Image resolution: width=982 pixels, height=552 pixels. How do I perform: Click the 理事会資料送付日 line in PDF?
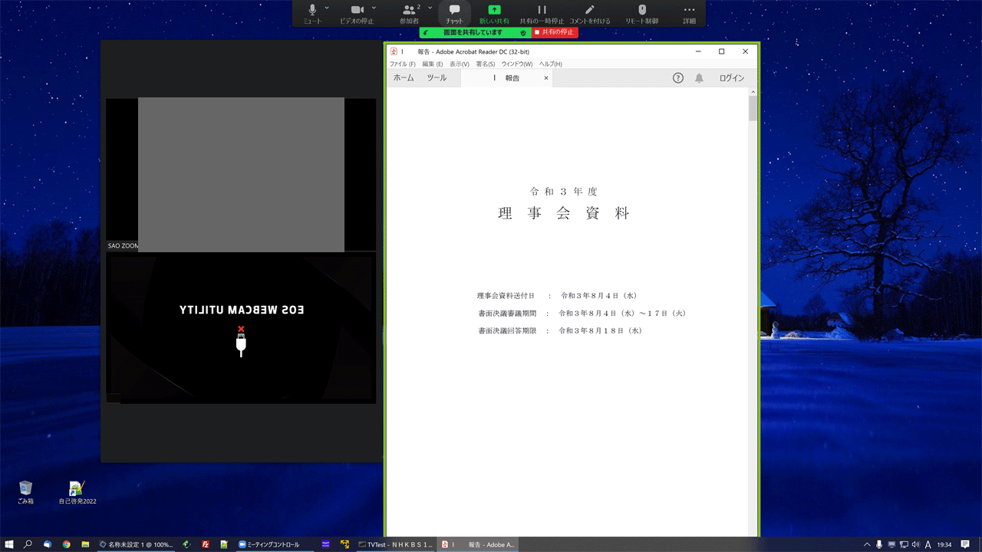click(x=557, y=295)
